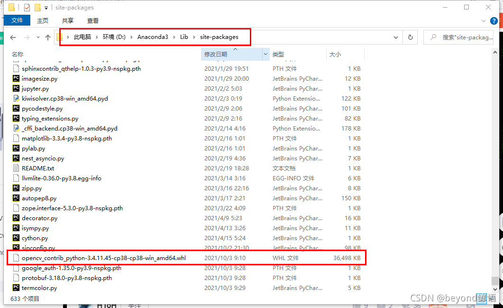Click the EGG-INFO 文件 type cell
This screenshot has height=308, width=503.
[x=293, y=178]
